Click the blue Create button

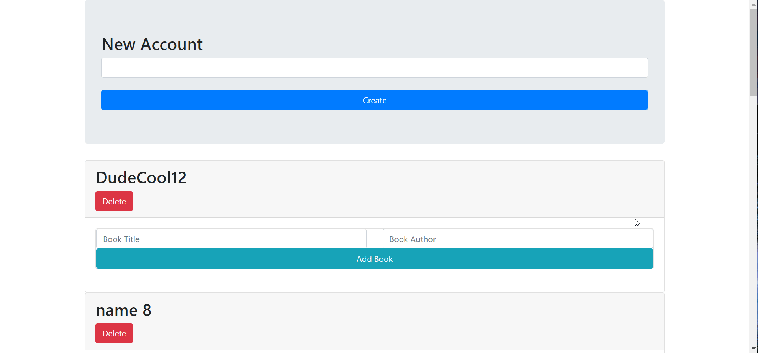pyautogui.click(x=374, y=100)
